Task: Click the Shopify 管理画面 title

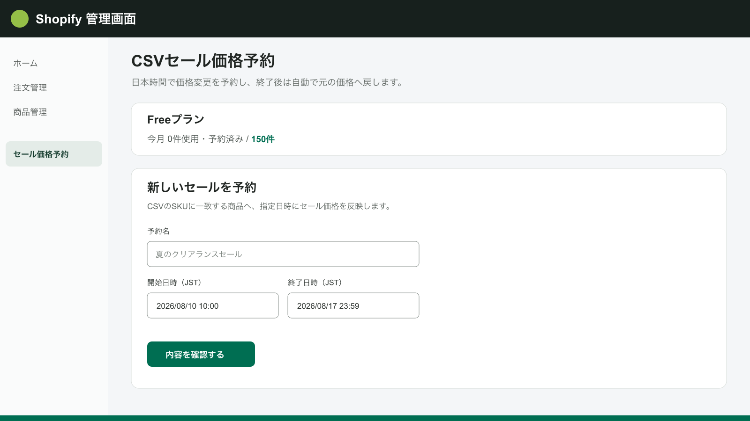Action: [86, 19]
